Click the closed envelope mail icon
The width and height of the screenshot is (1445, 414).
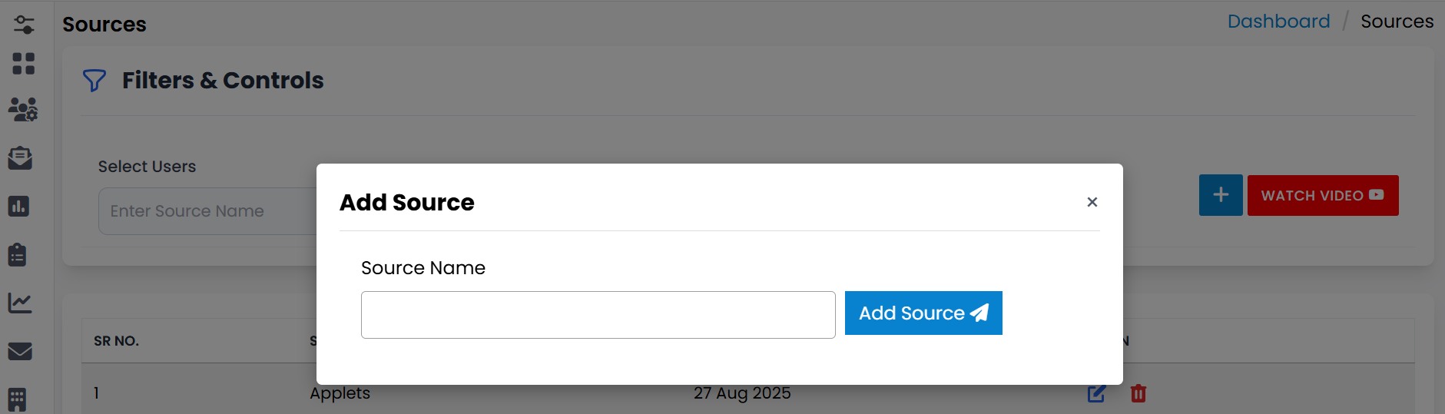click(20, 351)
